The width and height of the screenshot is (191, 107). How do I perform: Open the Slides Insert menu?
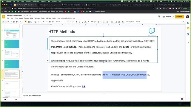[x=21, y=18]
